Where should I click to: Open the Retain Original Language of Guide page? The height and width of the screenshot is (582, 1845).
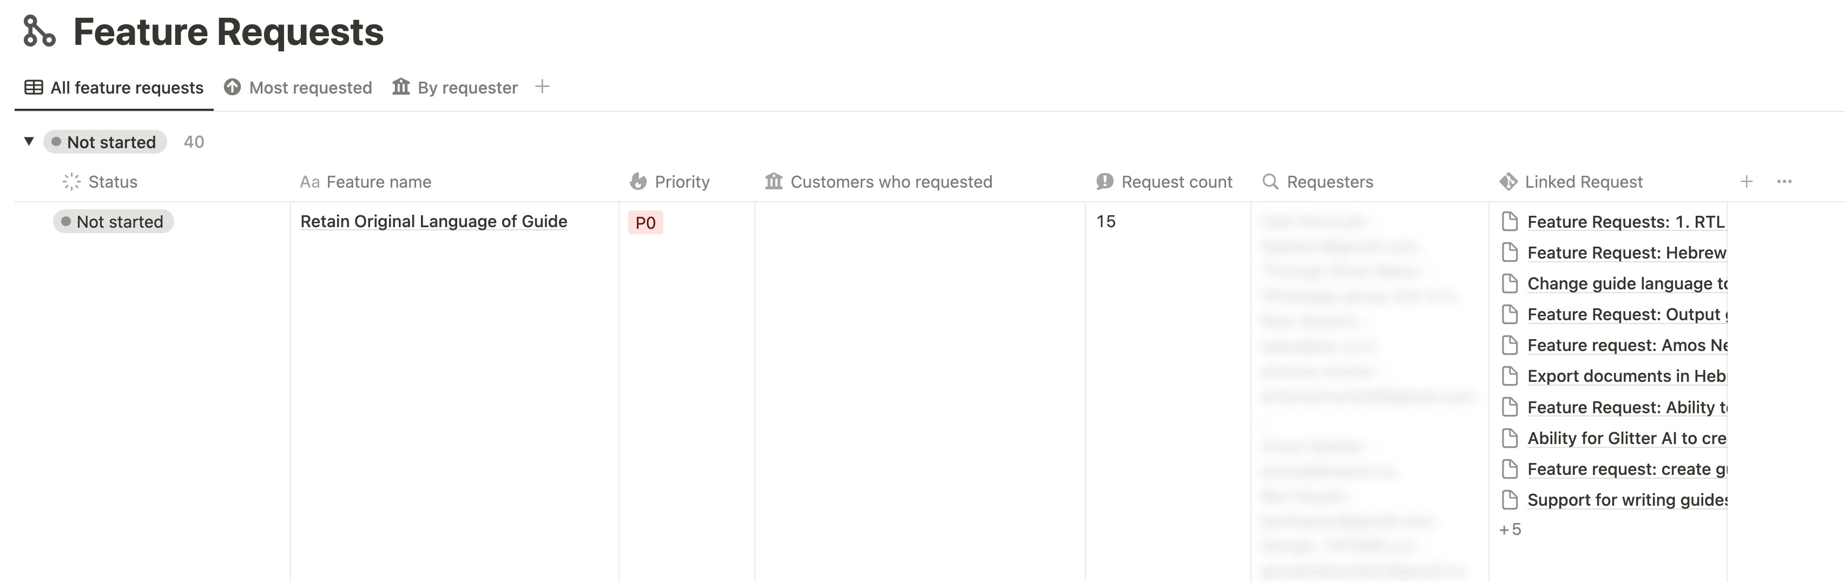click(433, 221)
